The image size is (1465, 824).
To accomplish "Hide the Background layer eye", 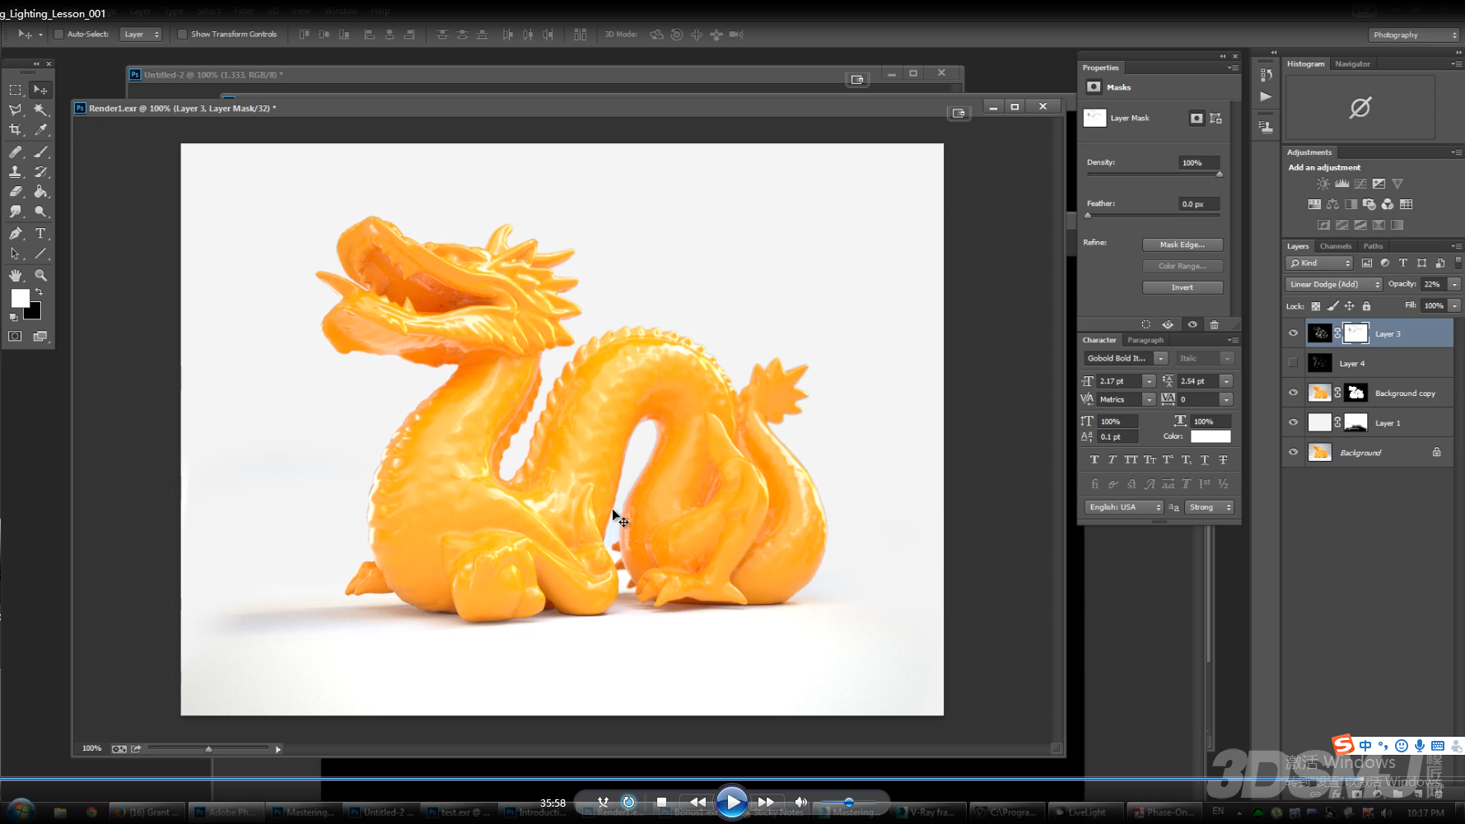I will click(x=1293, y=452).
